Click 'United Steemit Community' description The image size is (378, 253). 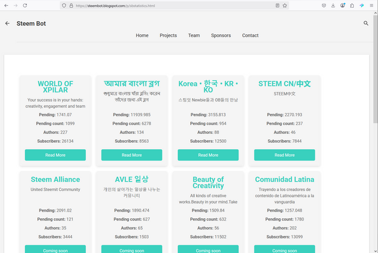point(55,189)
